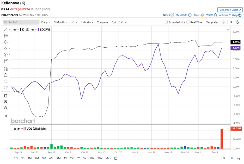
Task: Click the lock drawings icon
Action: coord(5,75)
